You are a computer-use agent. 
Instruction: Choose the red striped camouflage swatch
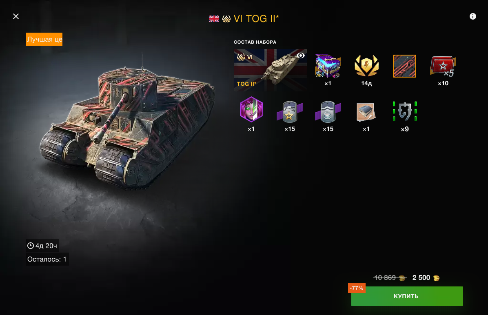(405, 66)
